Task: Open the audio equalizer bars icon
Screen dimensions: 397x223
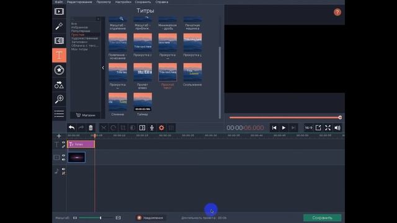Action: coord(171,128)
